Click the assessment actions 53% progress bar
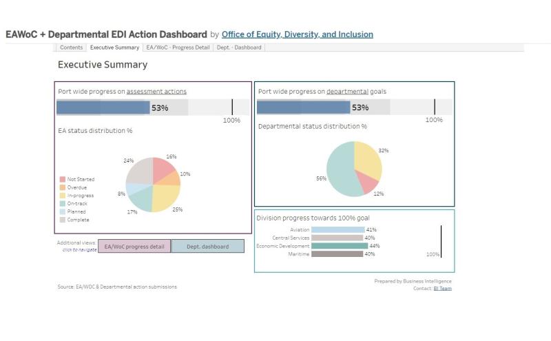This screenshot has height=341, width=551. click(103, 107)
